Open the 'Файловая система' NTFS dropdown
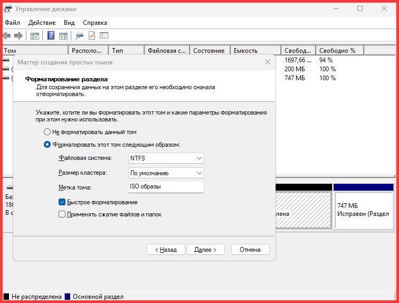The image size is (399, 303). coord(166,158)
